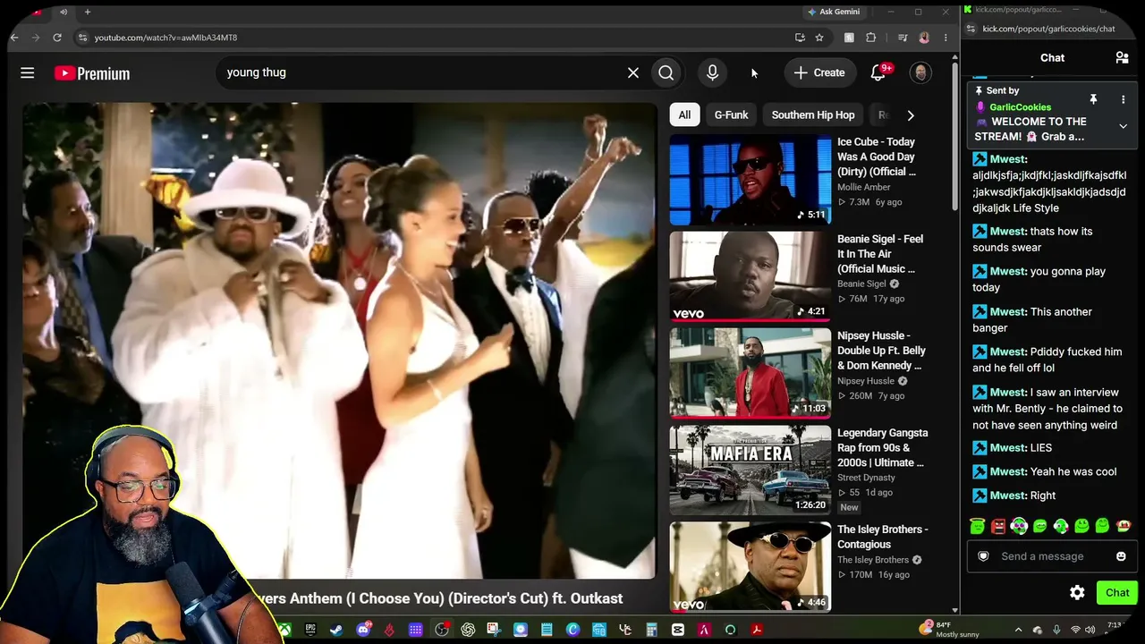The height and width of the screenshot is (644, 1145).
Task: Open Kick chat settings gear
Action: (1077, 592)
